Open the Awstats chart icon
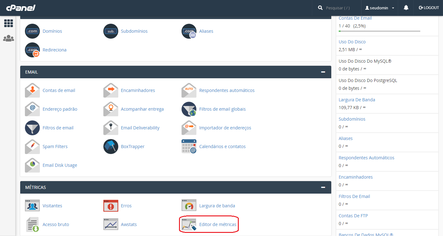Screen dimensions: 443x236 pos(111,224)
